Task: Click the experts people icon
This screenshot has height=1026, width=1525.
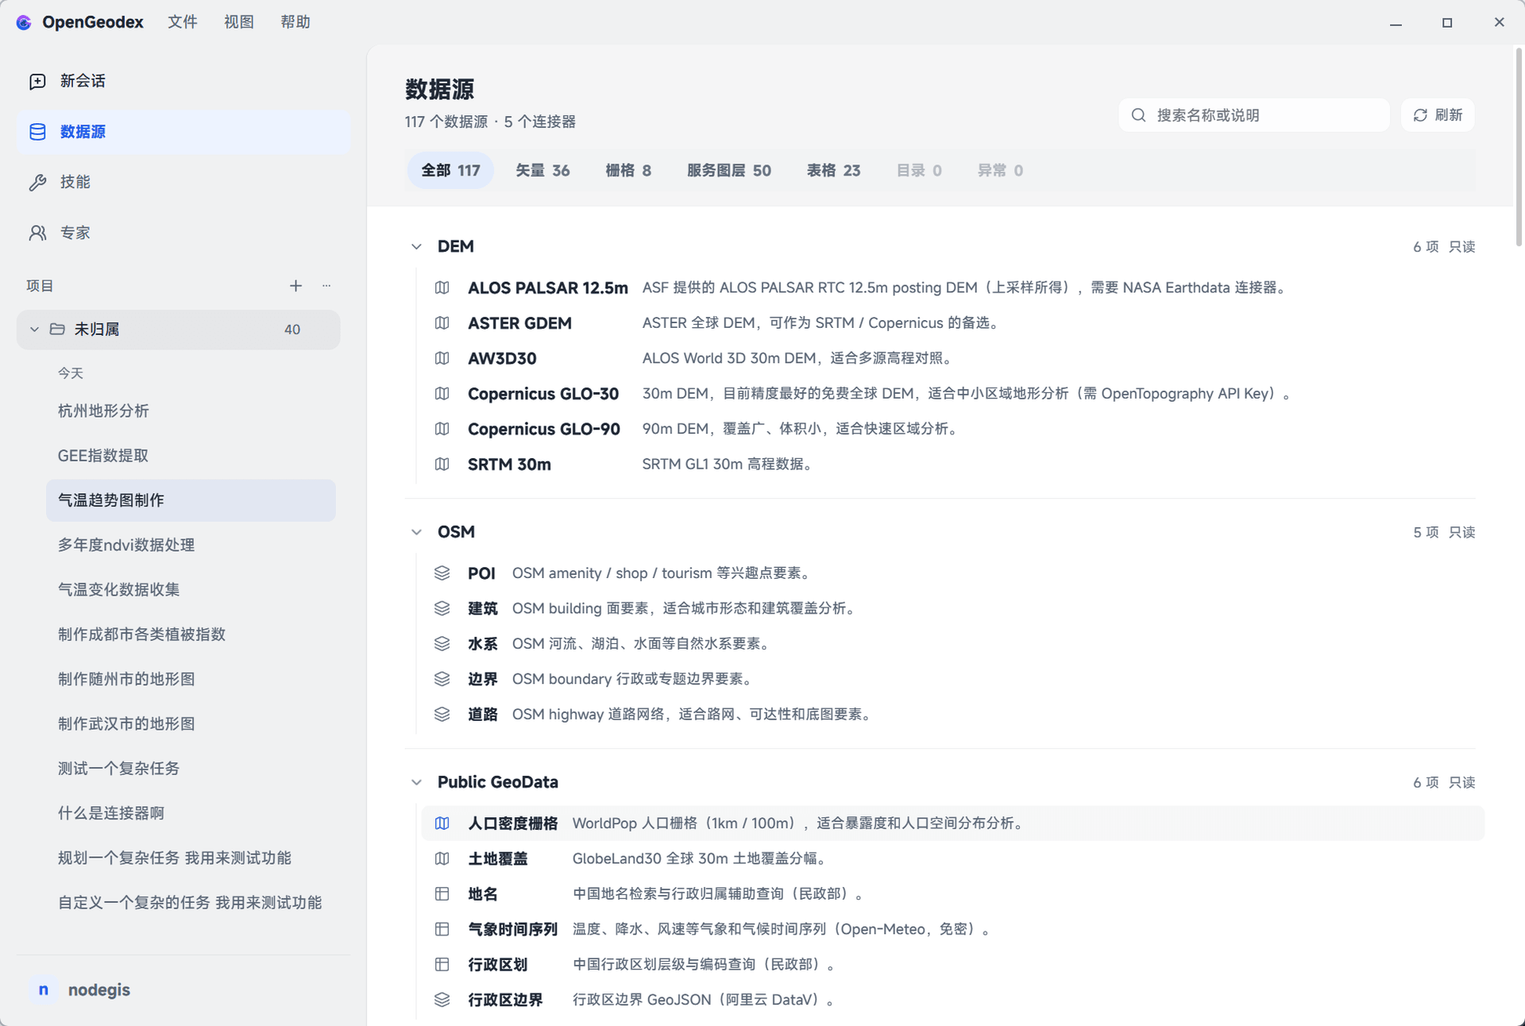Action: (37, 233)
